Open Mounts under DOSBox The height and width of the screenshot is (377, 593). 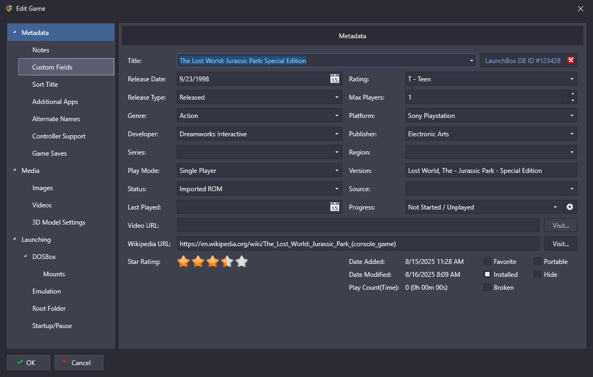click(54, 274)
